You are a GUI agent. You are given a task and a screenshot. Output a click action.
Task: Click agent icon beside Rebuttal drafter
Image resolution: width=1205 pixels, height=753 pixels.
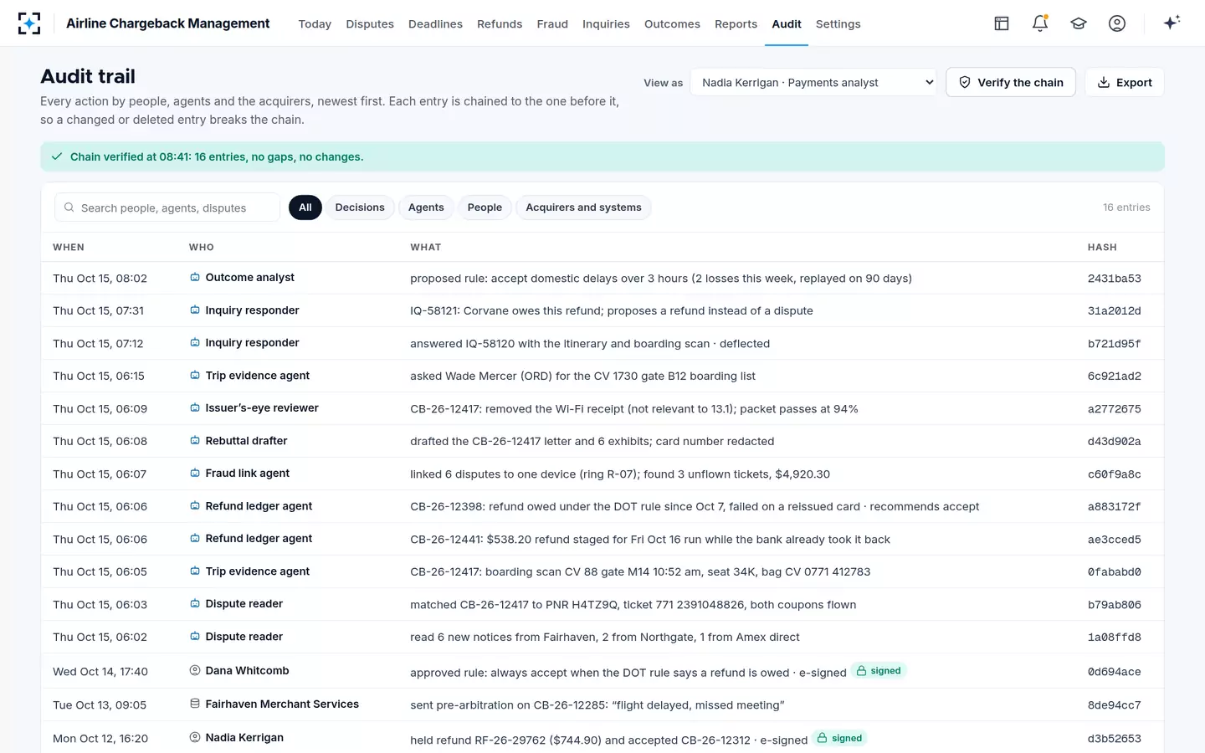195,441
